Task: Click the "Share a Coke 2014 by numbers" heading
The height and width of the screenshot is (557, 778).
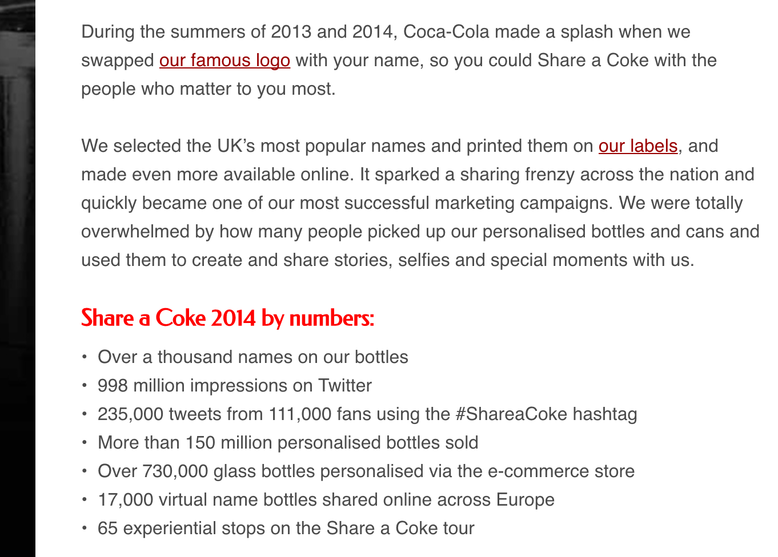Action: pyautogui.click(x=227, y=318)
